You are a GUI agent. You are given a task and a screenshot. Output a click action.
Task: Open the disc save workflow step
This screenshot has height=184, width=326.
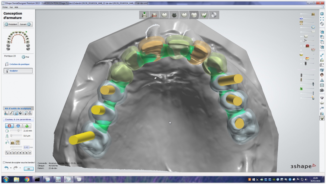[x=214, y=15]
